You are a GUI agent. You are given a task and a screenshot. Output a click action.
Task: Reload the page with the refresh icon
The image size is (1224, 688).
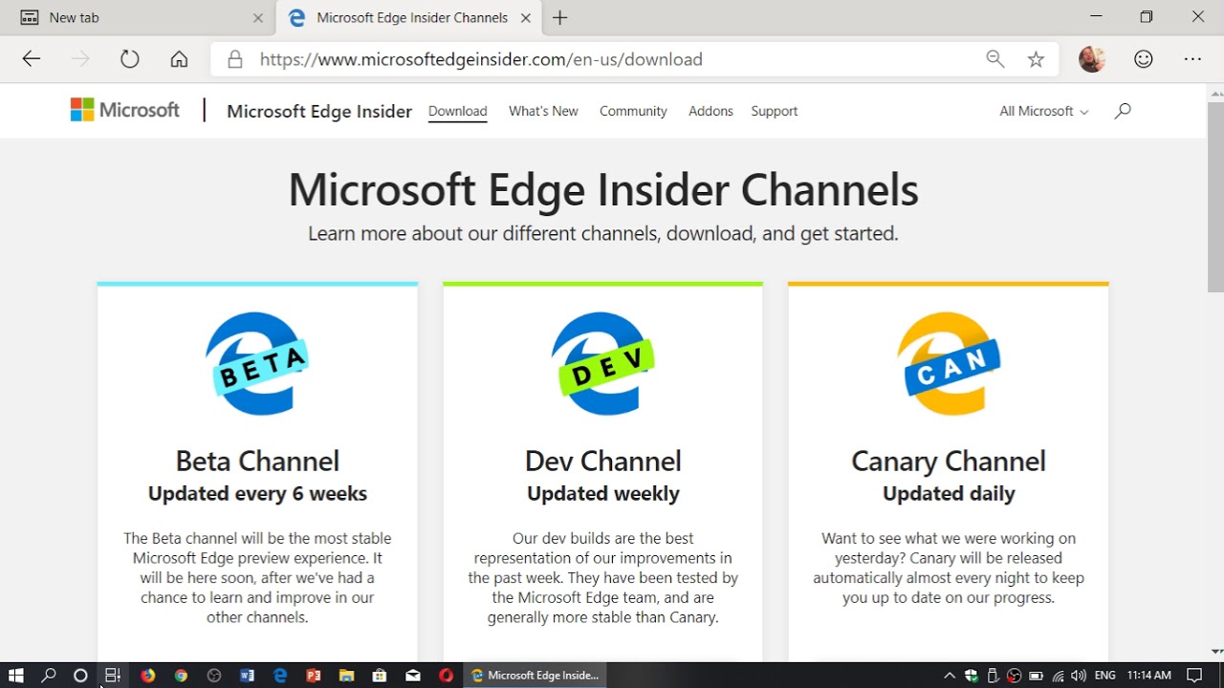coord(130,59)
